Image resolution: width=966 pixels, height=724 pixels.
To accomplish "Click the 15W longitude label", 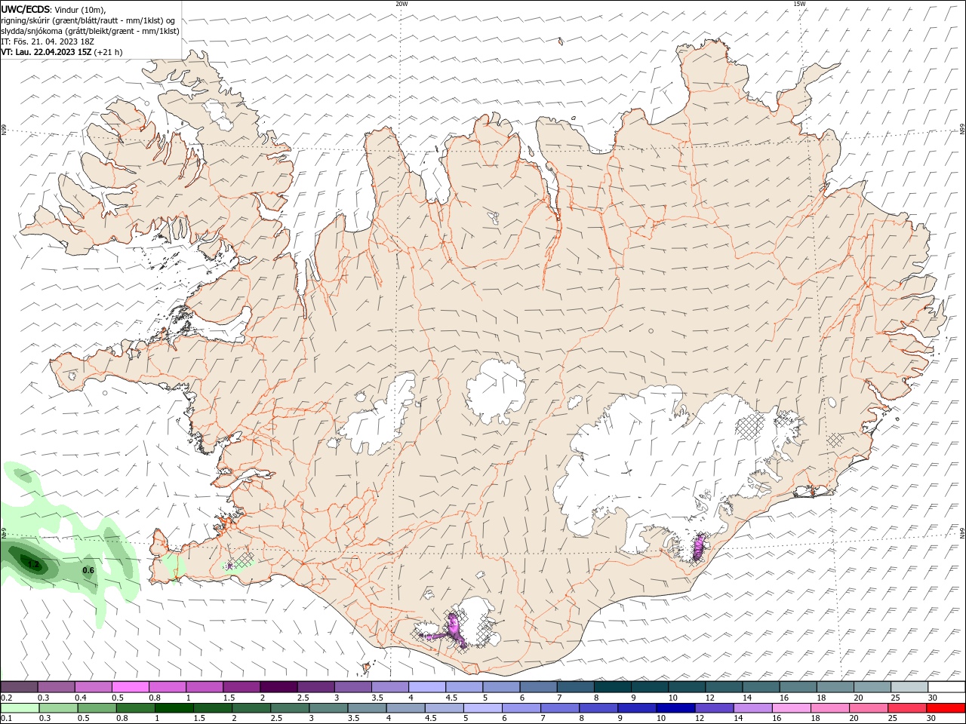I will click(x=799, y=4).
